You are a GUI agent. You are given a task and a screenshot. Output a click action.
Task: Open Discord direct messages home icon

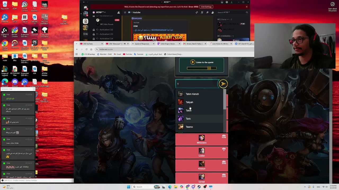tap(85, 8)
